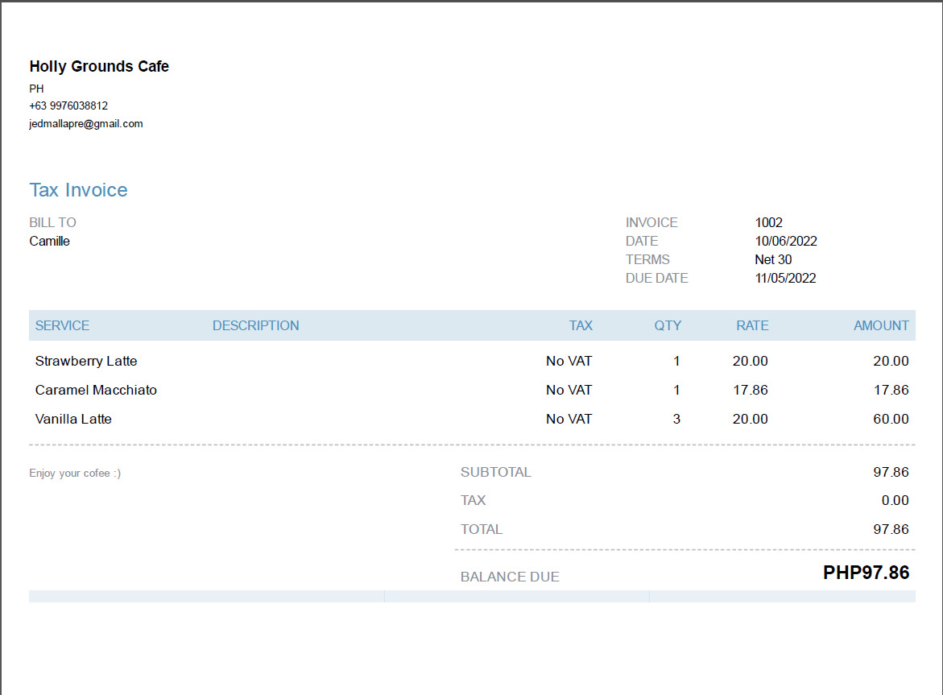This screenshot has width=943, height=695.
Task: Click the balance due PHP97.86
Action: [x=866, y=573]
